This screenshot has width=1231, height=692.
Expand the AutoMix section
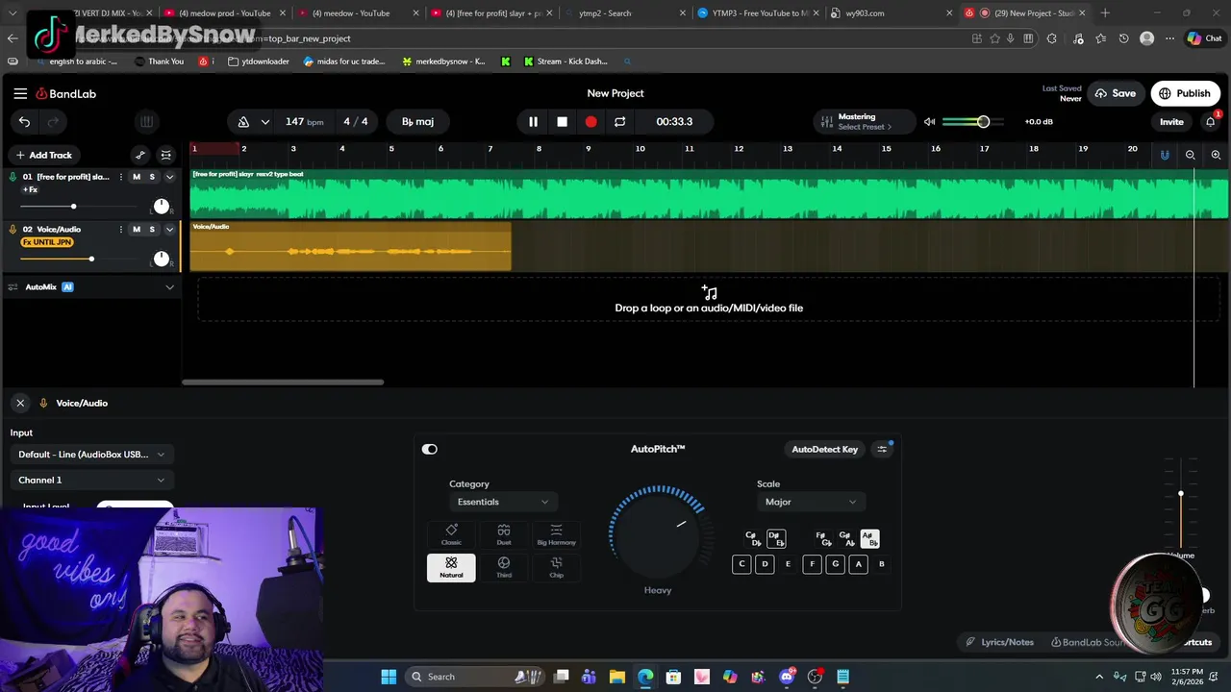(x=169, y=286)
